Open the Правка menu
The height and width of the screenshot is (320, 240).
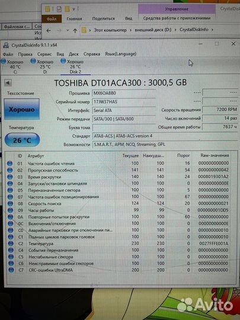pyautogui.click(x=25, y=54)
